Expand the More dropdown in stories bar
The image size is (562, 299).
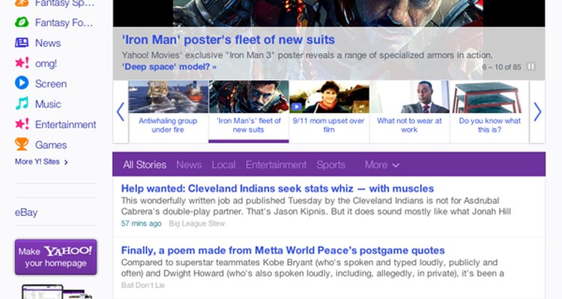[x=381, y=164]
